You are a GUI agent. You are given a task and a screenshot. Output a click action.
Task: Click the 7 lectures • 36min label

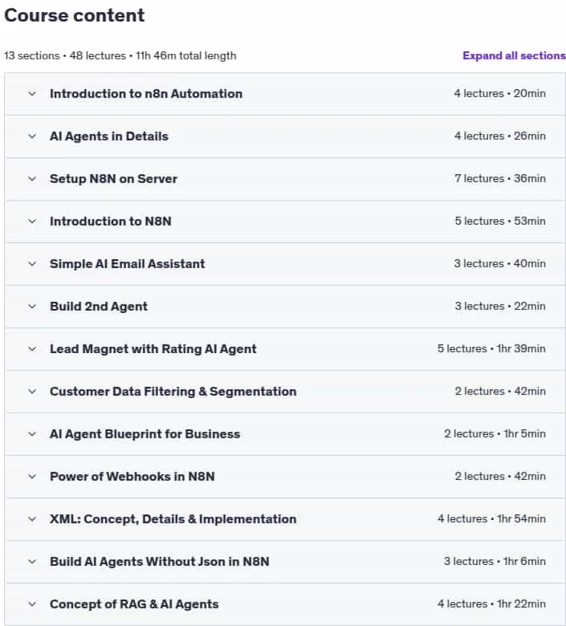coord(499,178)
